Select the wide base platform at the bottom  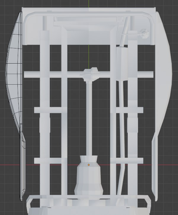89,205
